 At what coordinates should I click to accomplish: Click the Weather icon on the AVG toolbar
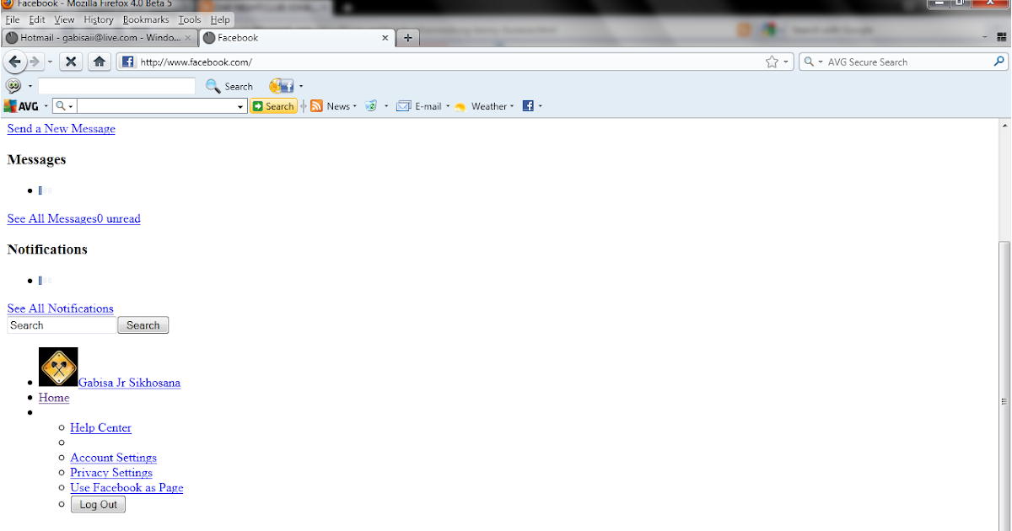[460, 105]
